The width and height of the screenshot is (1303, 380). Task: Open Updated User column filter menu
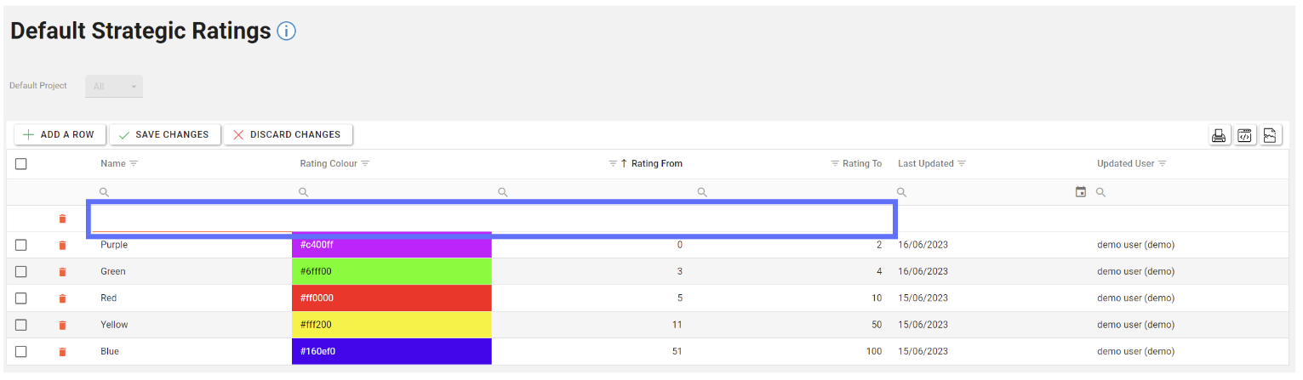click(1162, 164)
